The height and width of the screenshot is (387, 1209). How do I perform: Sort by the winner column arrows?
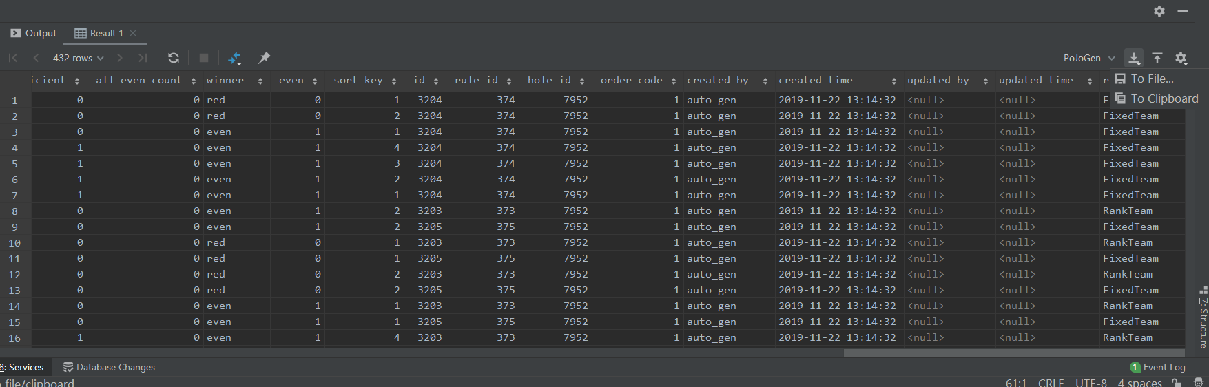coord(260,81)
